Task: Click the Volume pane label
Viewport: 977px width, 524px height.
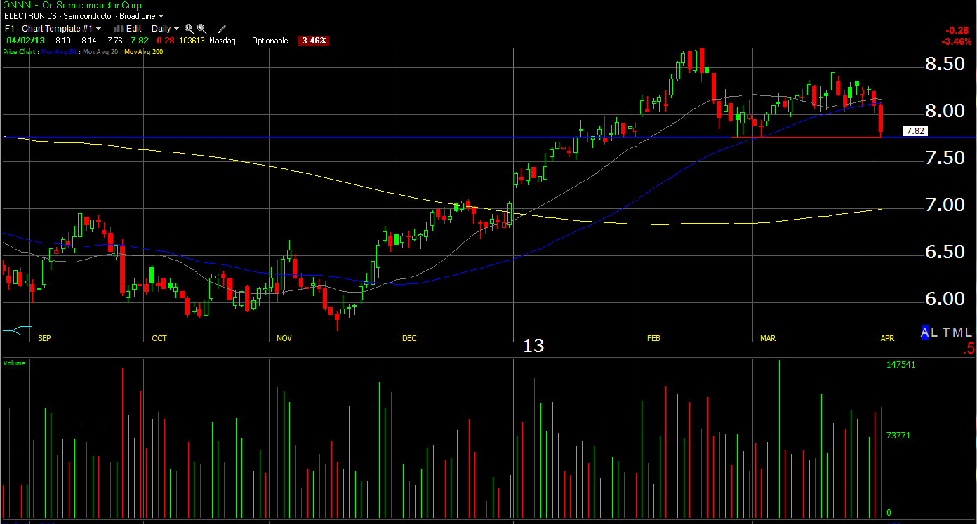Action: pos(15,363)
